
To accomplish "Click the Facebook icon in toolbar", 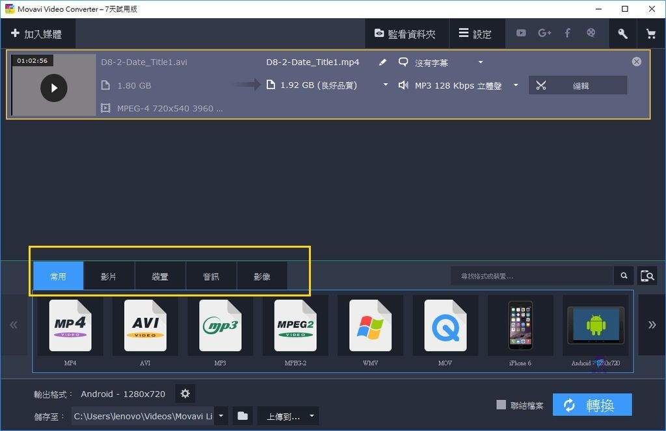I will tap(567, 33).
